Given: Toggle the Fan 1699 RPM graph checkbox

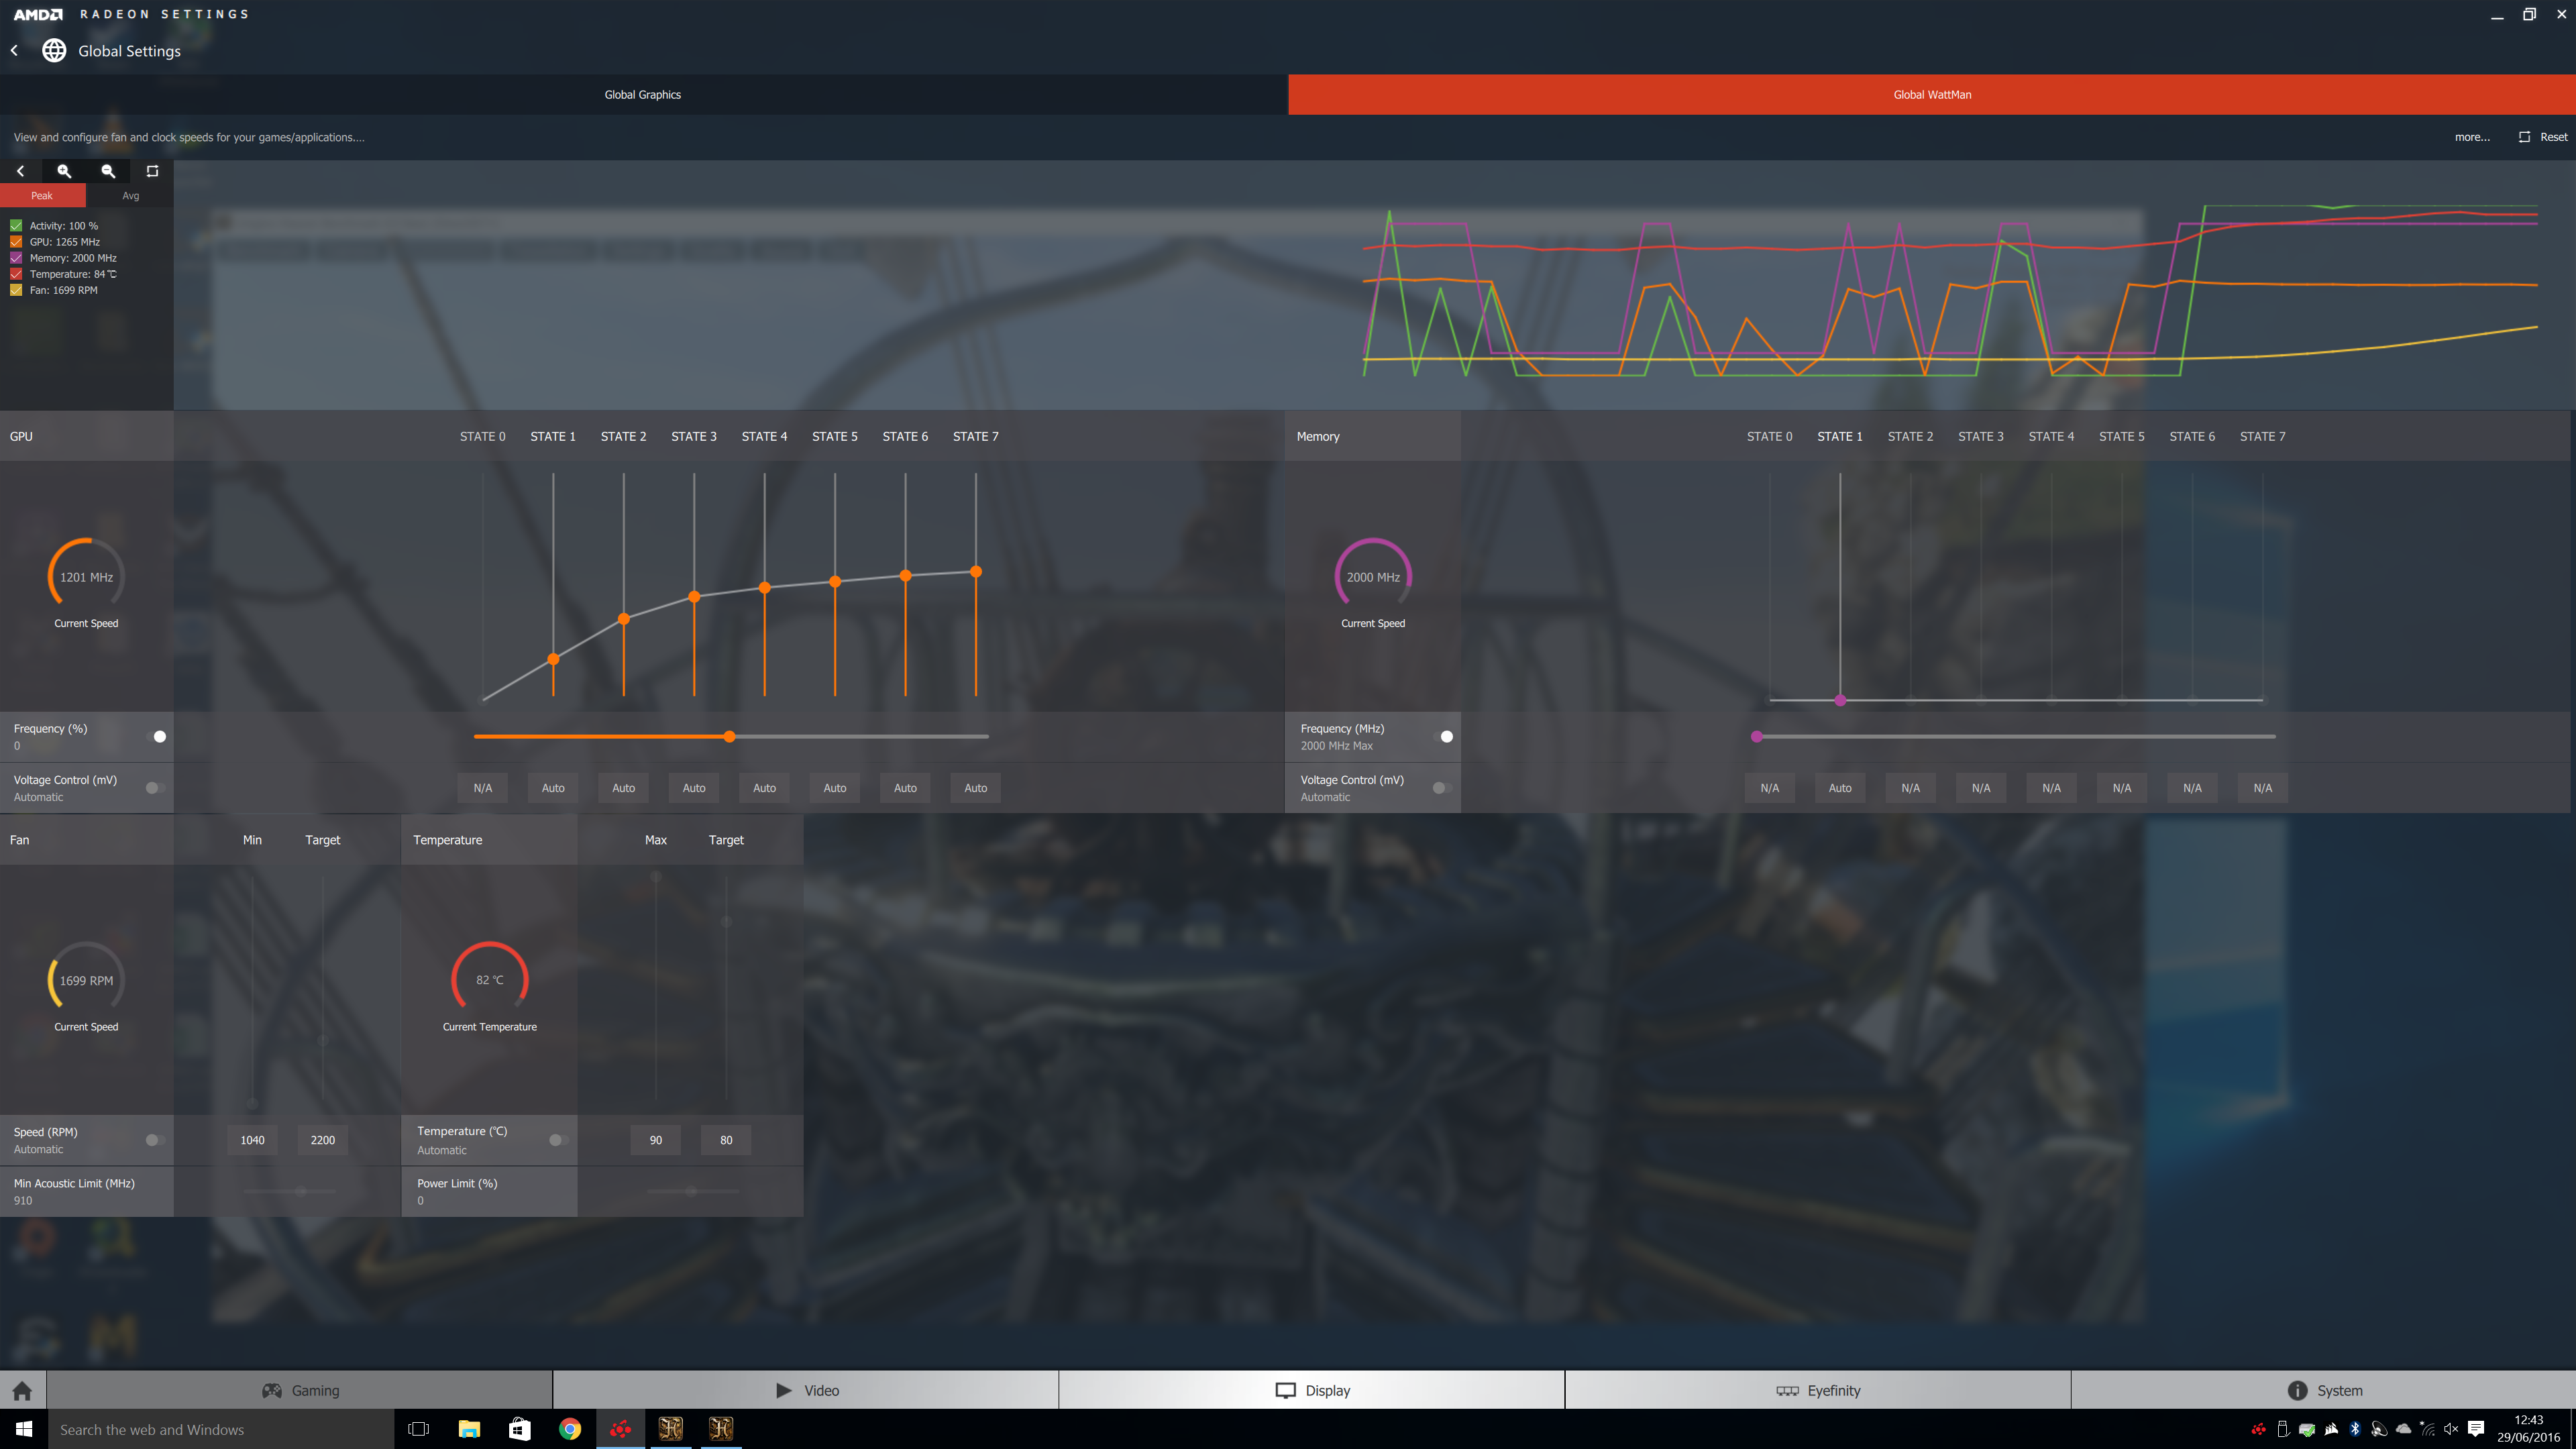Looking at the screenshot, I should click(16, 290).
